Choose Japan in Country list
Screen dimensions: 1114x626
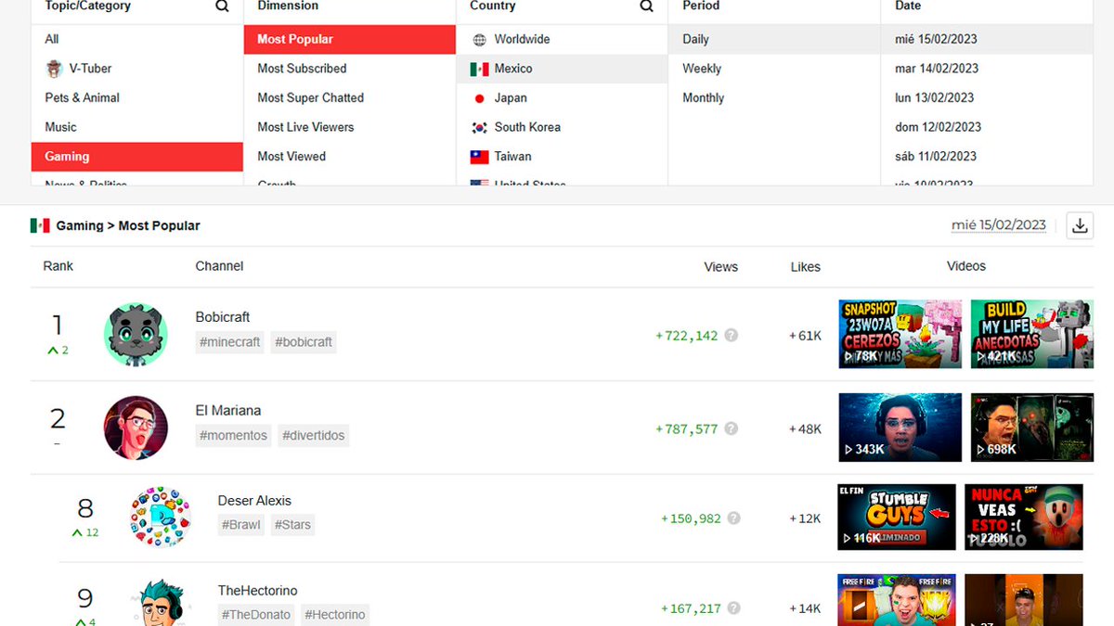562,97
